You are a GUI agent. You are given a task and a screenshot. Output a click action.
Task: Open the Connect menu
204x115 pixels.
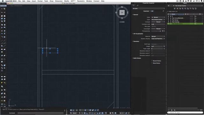(x=96, y=1)
